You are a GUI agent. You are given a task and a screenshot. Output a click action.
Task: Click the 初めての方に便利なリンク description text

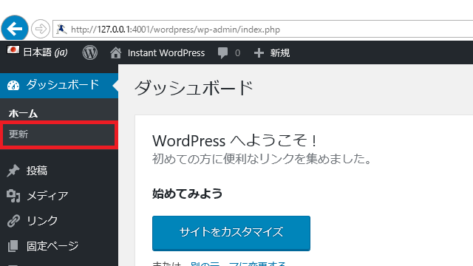[x=262, y=159]
